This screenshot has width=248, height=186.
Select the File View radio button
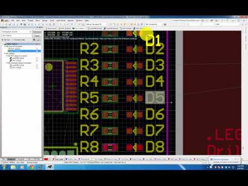click(x=3, y=40)
